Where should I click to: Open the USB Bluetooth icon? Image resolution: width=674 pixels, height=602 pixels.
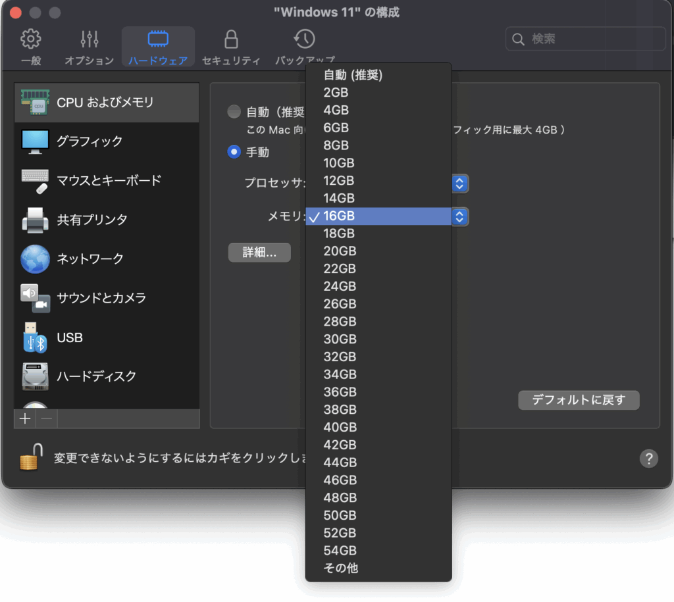[x=36, y=338]
